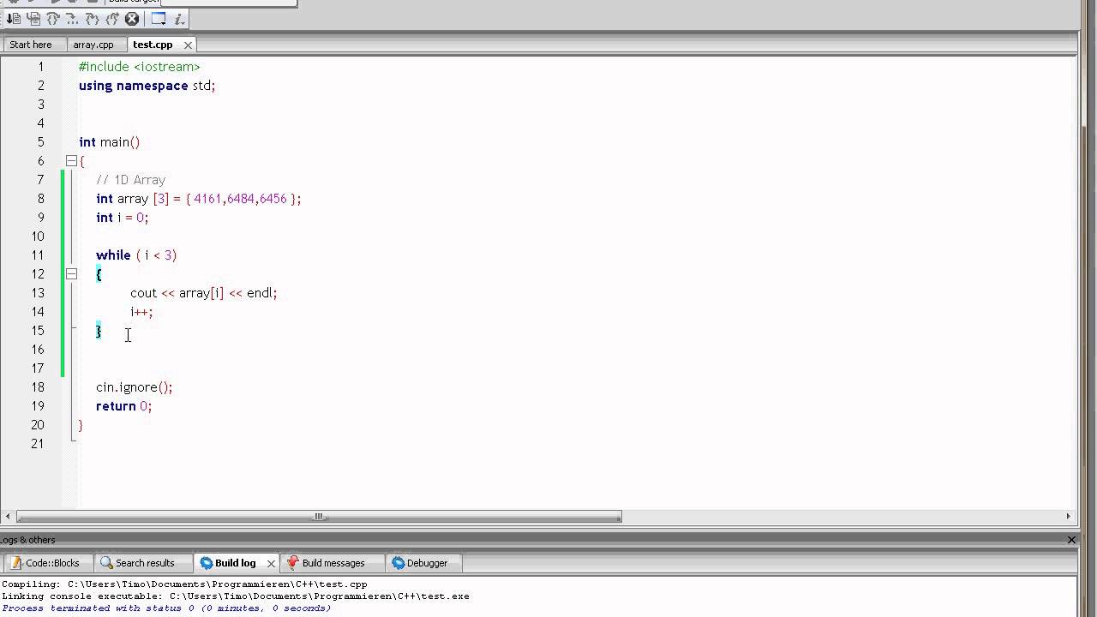The image size is (1097, 617).
Task: Click the horizontal scrollbar left arrow
Action: point(8,517)
